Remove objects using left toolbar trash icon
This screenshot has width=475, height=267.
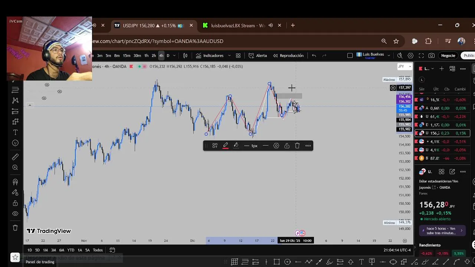pos(15,228)
